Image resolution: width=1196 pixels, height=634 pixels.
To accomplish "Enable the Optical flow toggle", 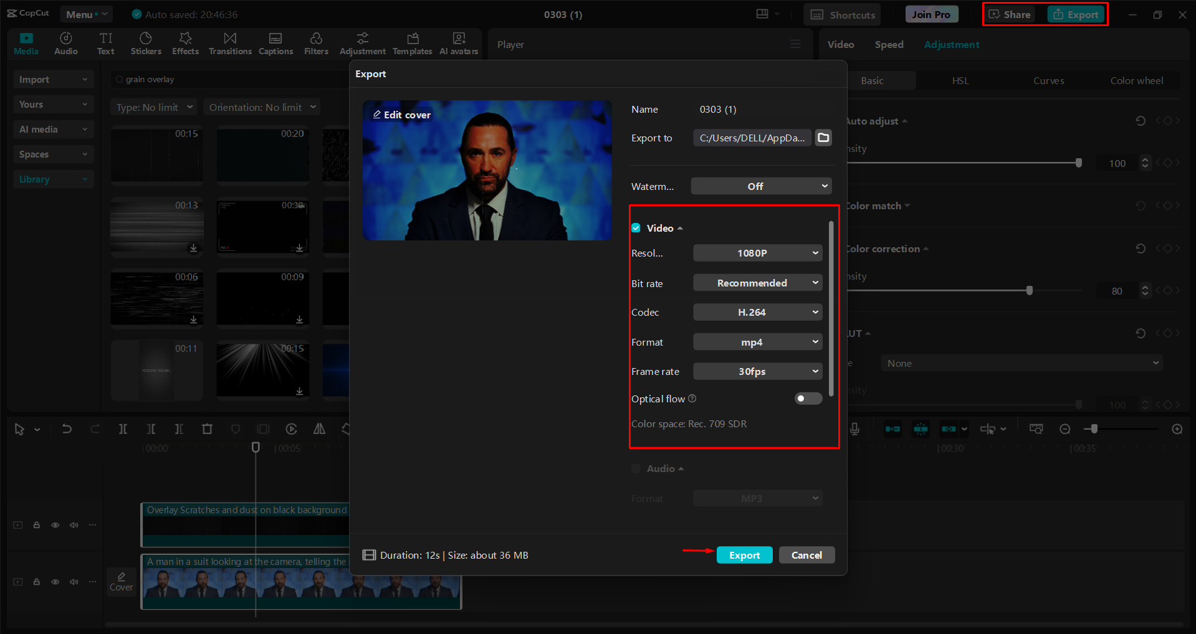I will pos(808,399).
